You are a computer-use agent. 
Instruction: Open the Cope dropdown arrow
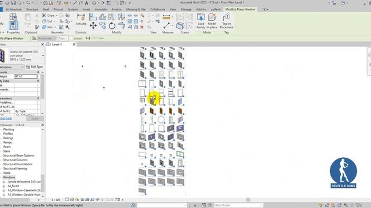pyautogui.click(x=57, y=16)
